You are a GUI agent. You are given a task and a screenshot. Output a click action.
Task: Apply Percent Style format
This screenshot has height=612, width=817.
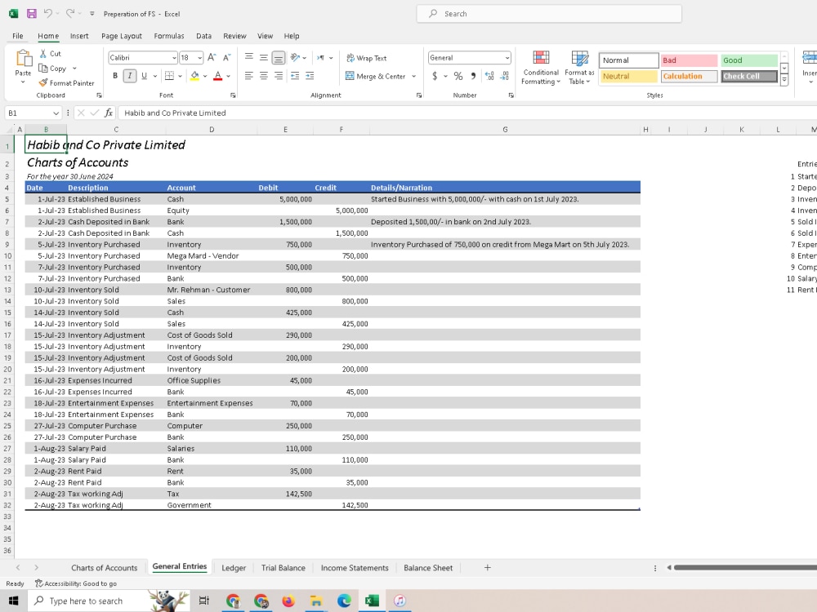tap(458, 76)
